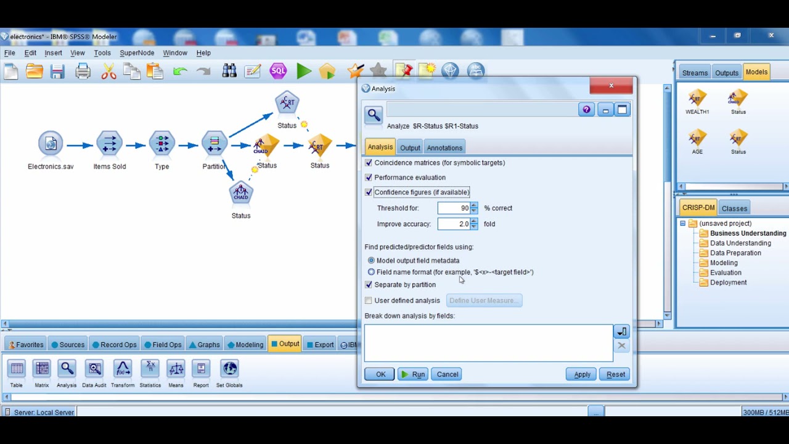
Task: Click the Threshold percent correct input field
Action: (454, 208)
